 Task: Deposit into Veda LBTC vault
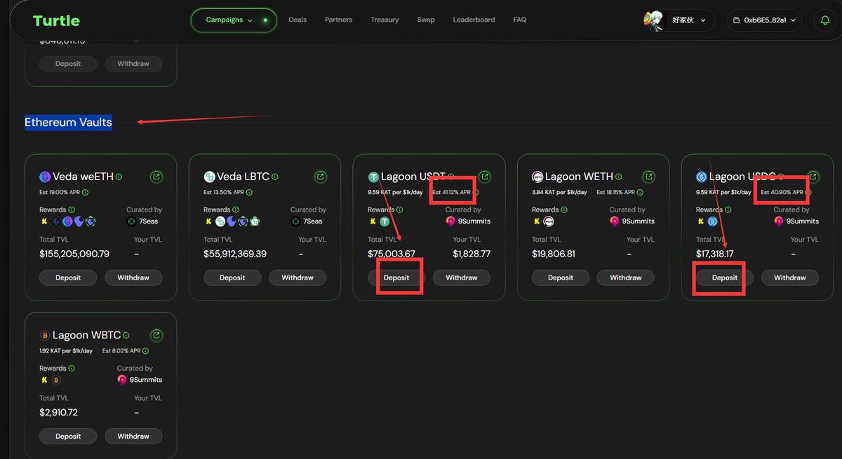click(x=232, y=278)
